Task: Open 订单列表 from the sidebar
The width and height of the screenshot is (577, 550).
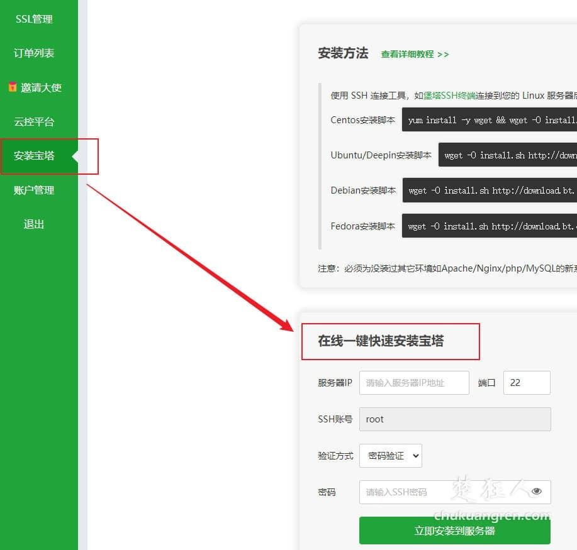Action: click(33, 53)
